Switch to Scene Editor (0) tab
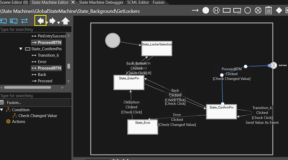 pos(14,2)
